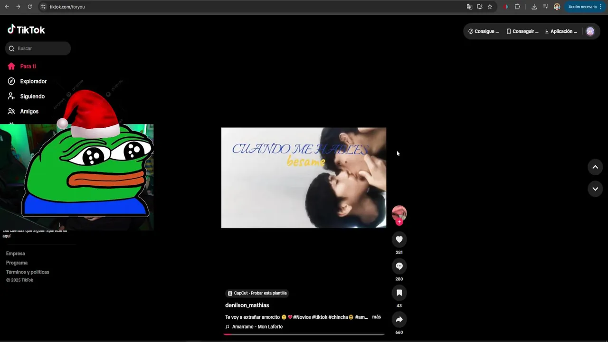This screenshot has height=342, width=608.
Task: Expand the Empresa footer section
Action: 16,254
